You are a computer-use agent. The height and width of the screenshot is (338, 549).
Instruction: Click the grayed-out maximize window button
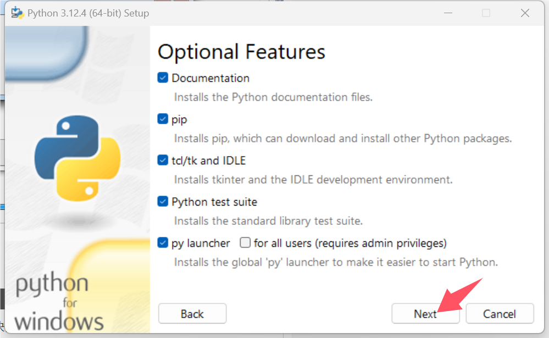486,13
